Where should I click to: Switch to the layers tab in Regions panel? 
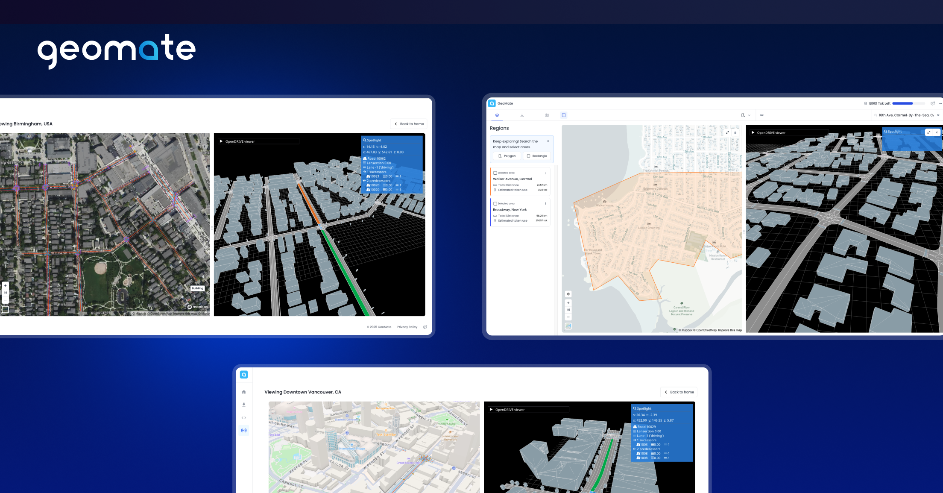click(497, 115)
